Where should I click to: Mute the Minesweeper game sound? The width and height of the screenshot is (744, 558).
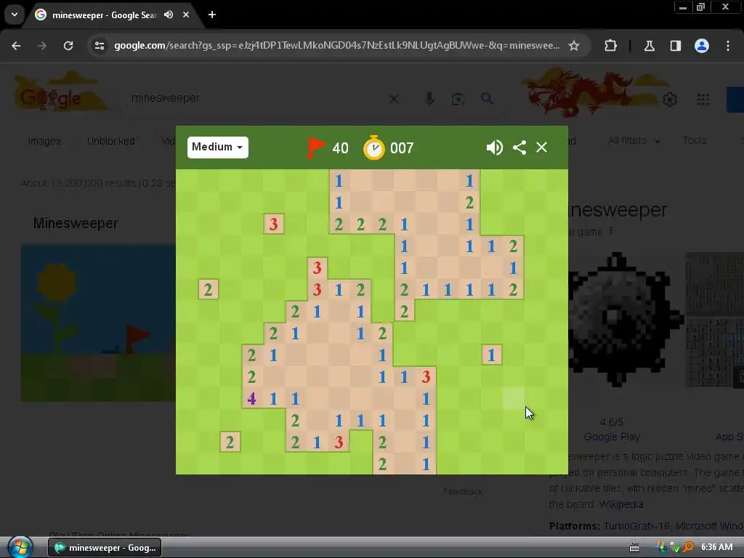pos(494,147)
